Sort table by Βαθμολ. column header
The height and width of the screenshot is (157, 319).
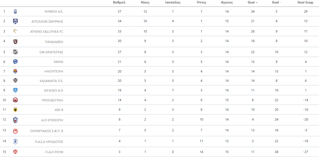[x=120, y=3]
